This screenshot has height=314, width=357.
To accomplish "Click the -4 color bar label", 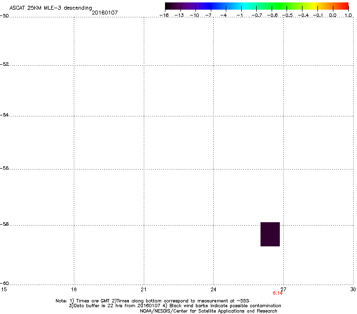I will [x=223, y=15].
